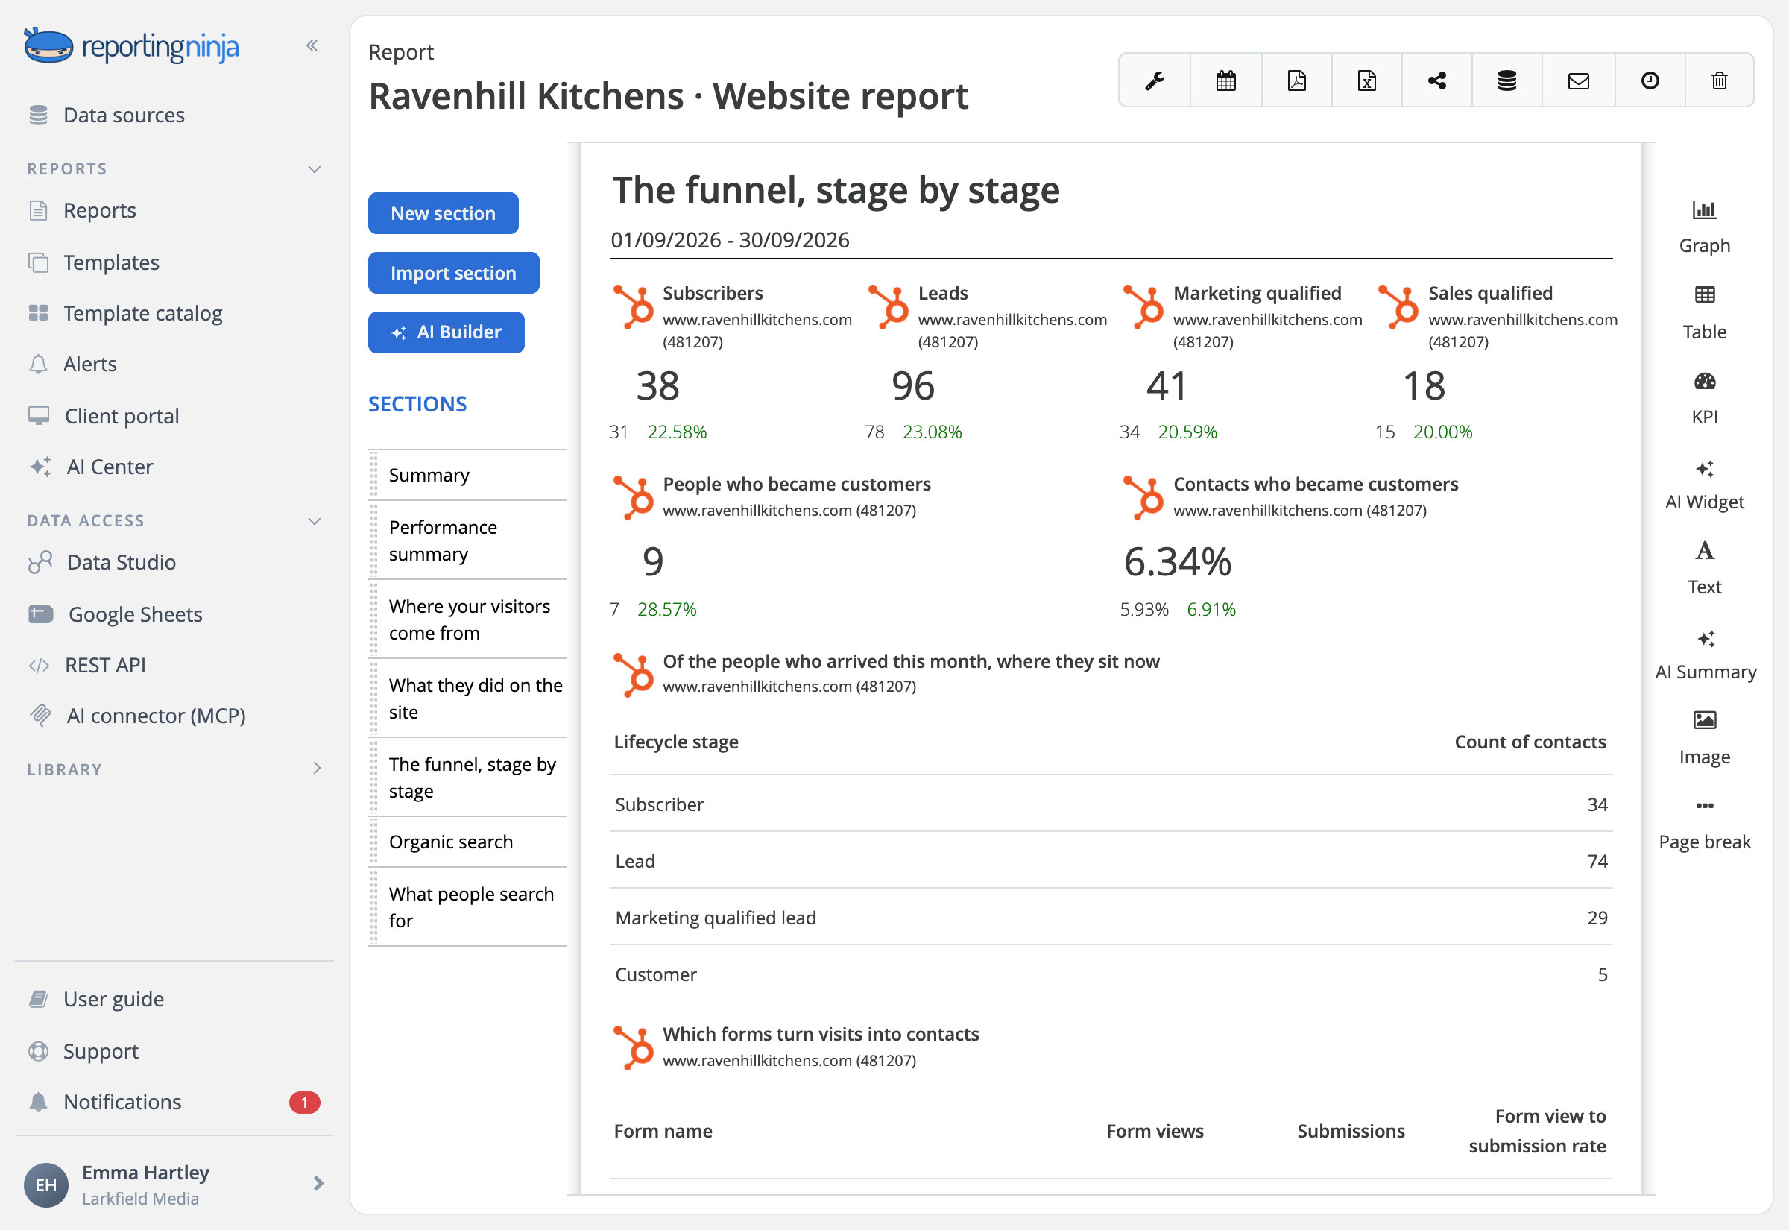Image resolution: width=1789 pixels, height=1230 pixels.
Task: Add a KPI widget
Action: 1704,398
